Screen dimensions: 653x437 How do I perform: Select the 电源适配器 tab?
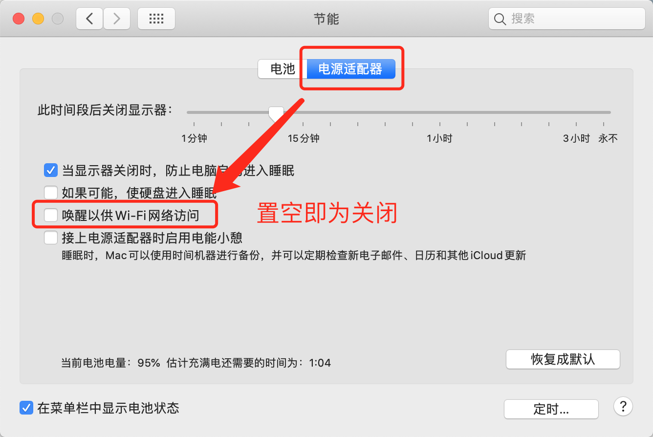coord(350,69)
